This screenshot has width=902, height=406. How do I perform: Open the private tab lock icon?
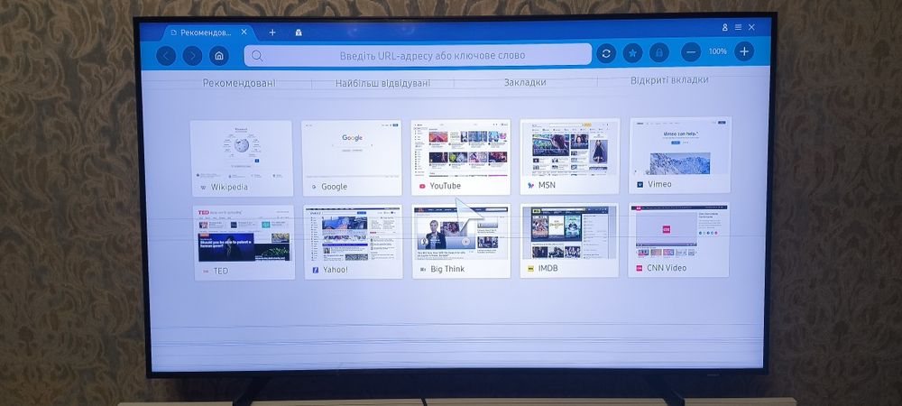pyautogui.click(x=299, y=32)
